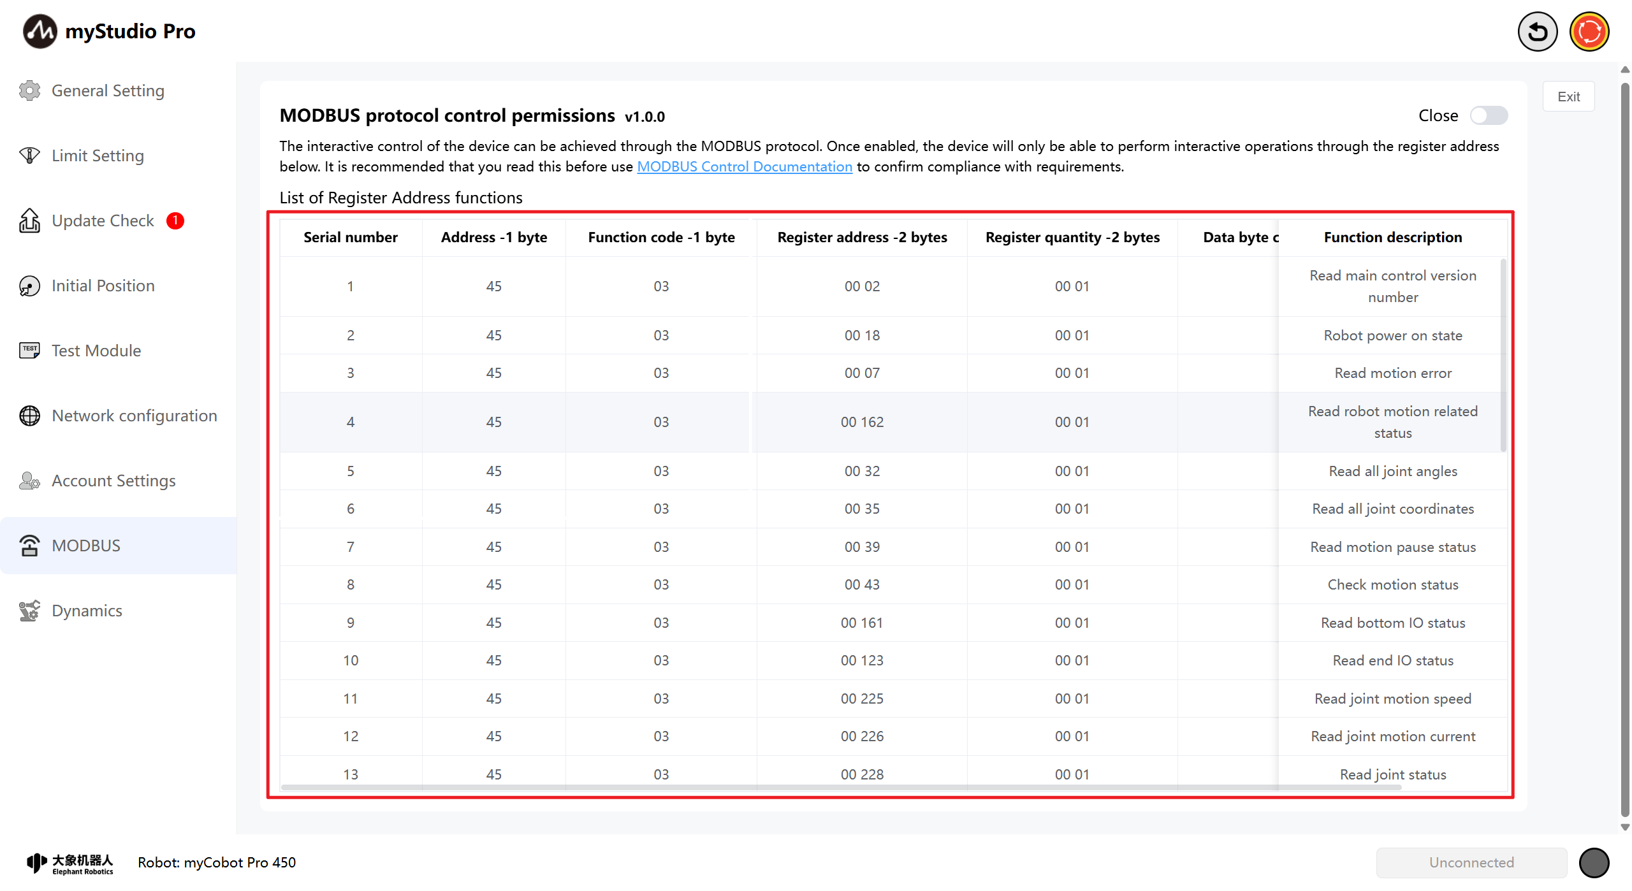Click the table's horizontal scrollbar
1632x891 pixels.
point(840,788)
